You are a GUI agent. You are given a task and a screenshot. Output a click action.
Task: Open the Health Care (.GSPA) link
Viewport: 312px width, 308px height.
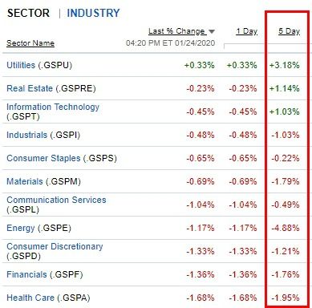[48, 298]
